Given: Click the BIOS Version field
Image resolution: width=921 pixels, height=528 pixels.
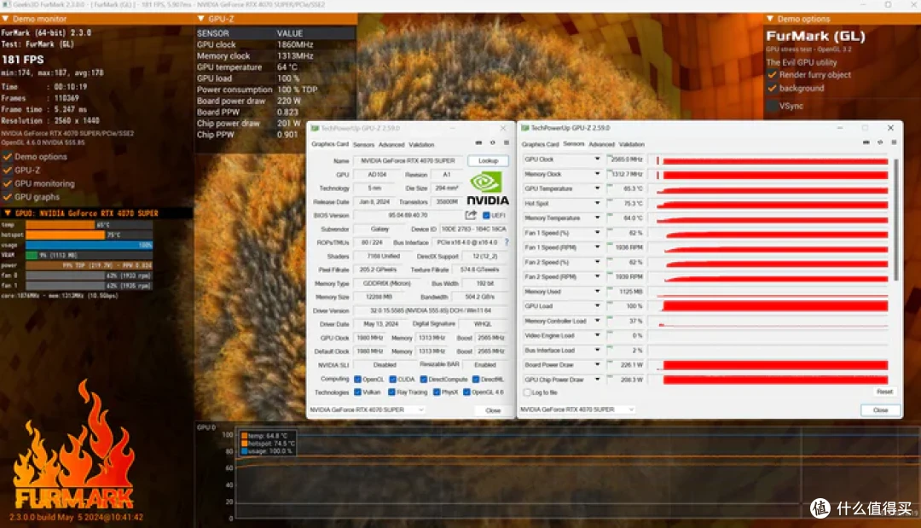Looking at the screenshot, I should (x=408, y=216).
